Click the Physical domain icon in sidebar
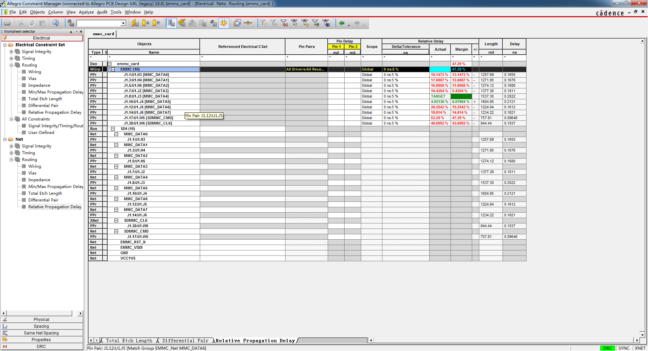Screen dimensions: 648x351 5,320
